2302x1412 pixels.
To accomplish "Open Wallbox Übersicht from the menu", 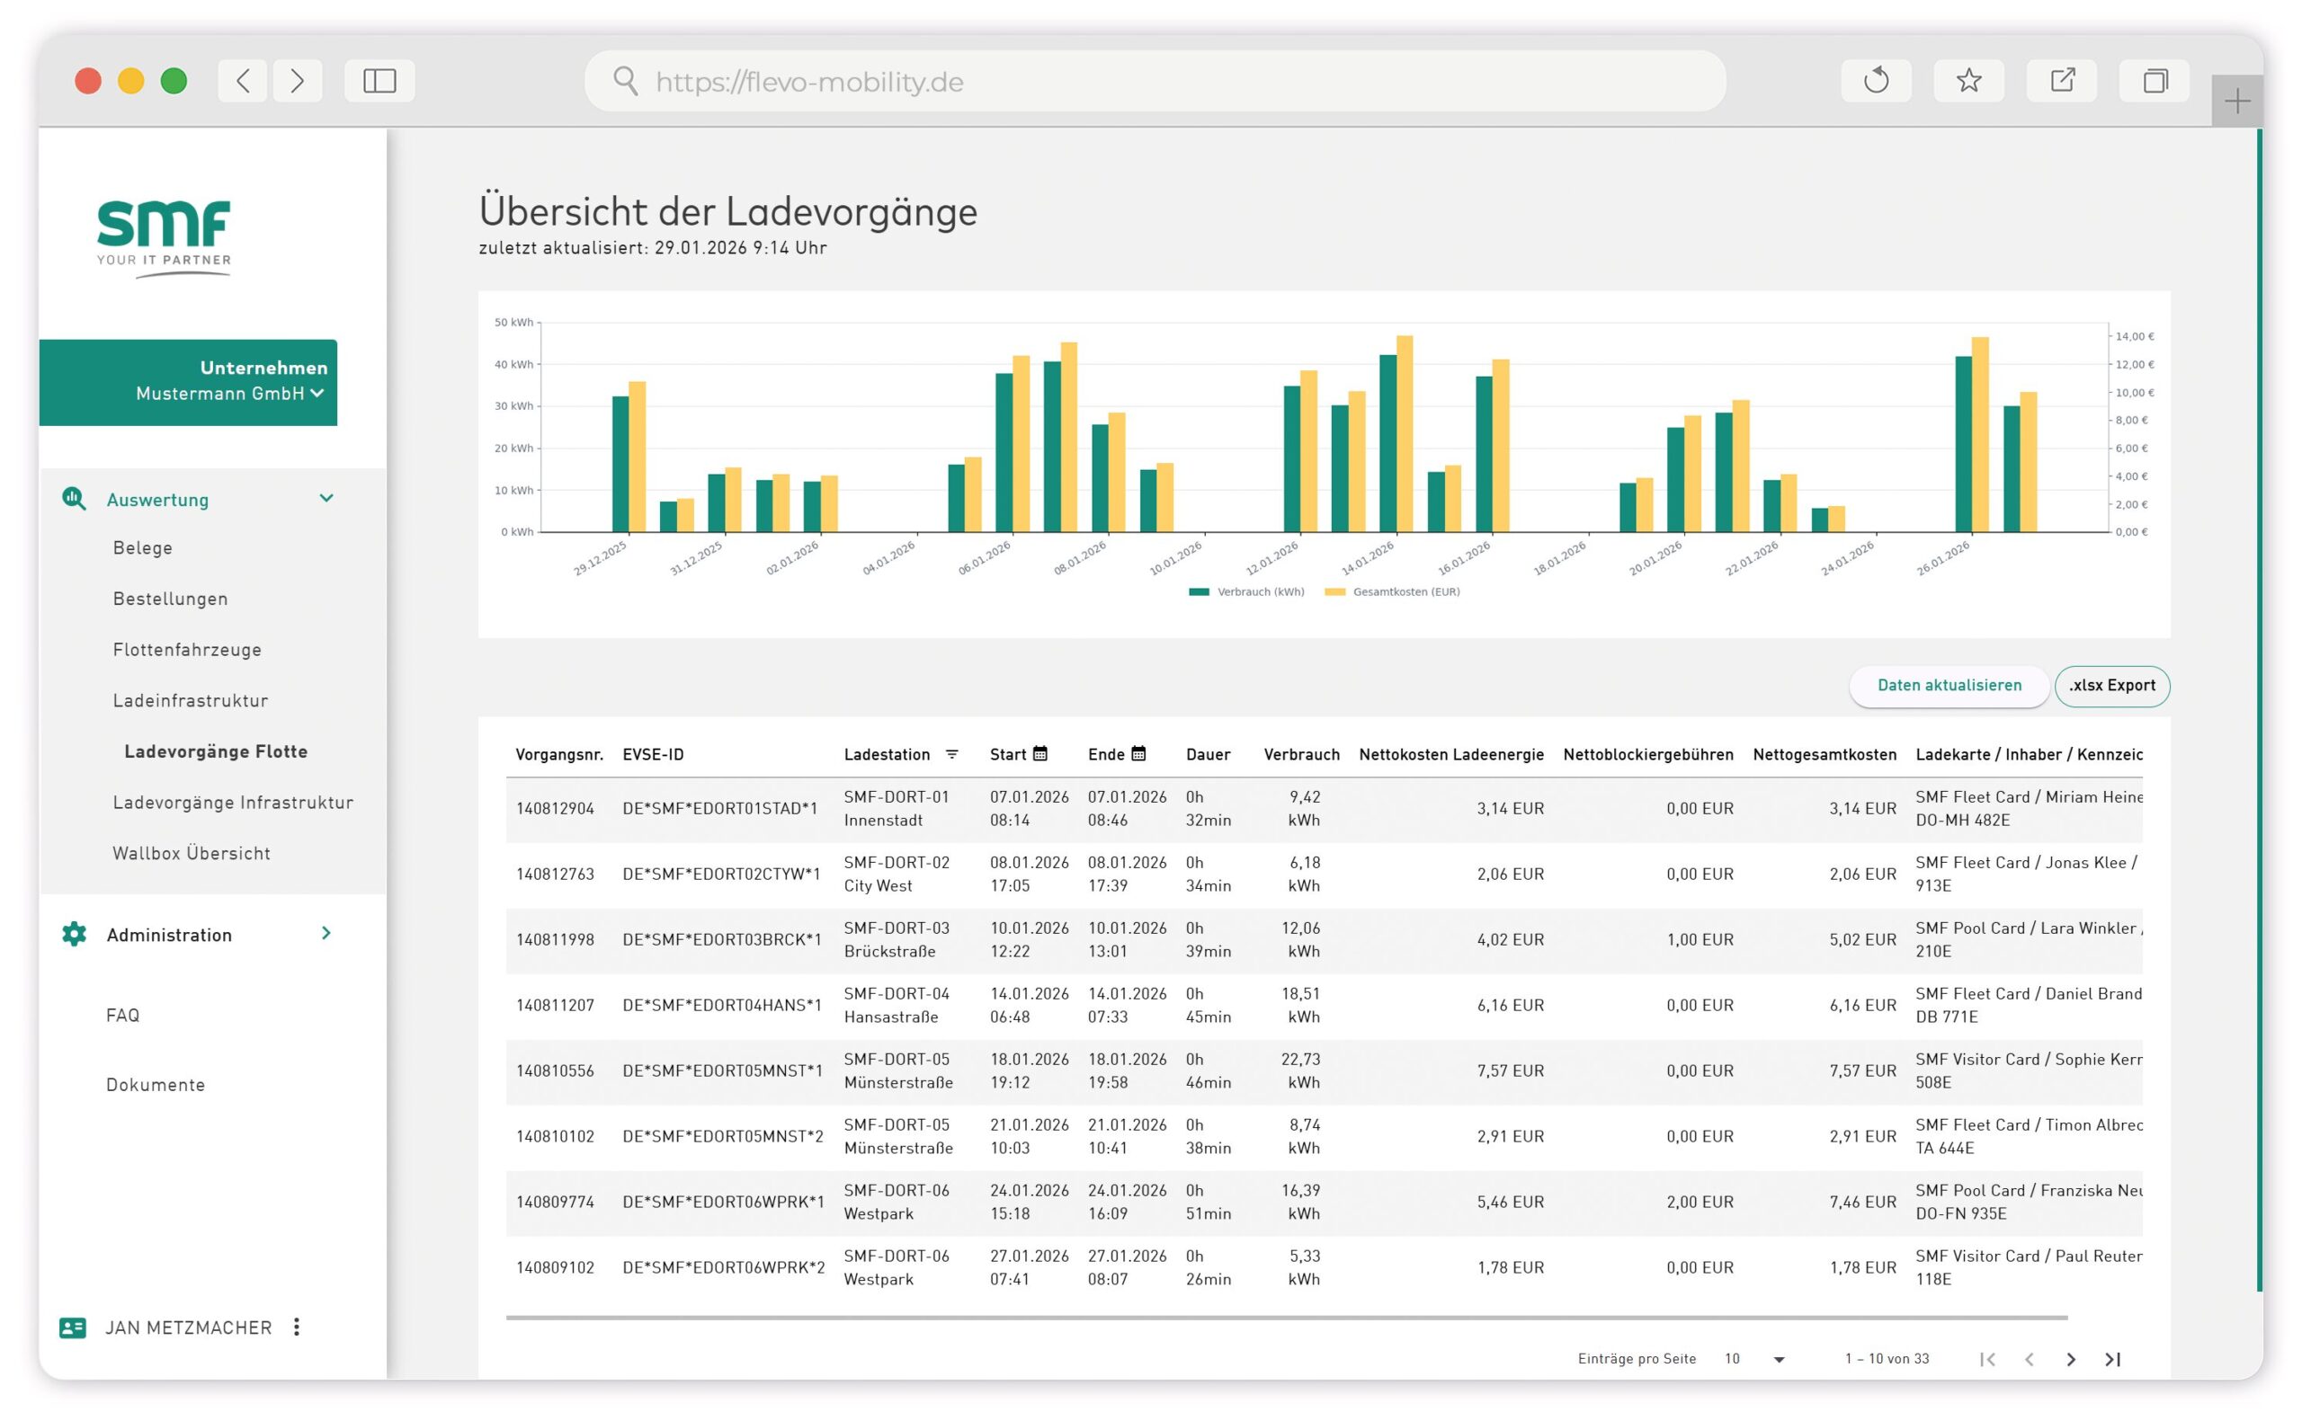I will 191,853.
